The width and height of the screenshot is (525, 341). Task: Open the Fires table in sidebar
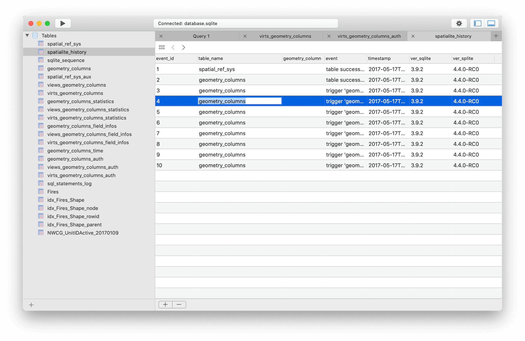point(53,192)
